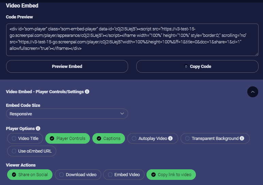Click clipboard icon in Copy Code button
The image size is (263, 185).
[x=186, y=67]
